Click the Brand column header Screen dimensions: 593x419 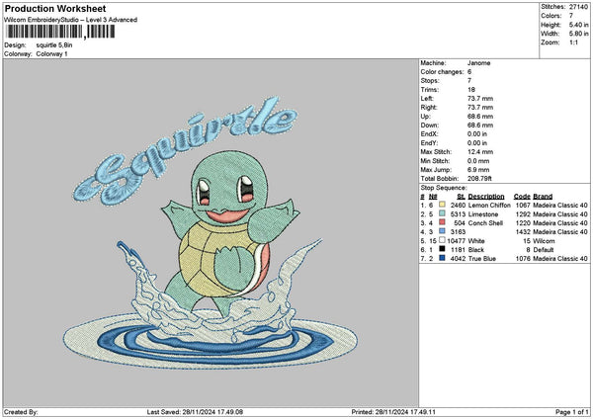click(x=543, y=197)
